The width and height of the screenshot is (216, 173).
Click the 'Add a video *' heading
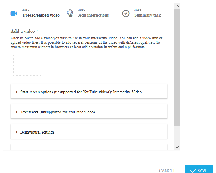(24, 31)
